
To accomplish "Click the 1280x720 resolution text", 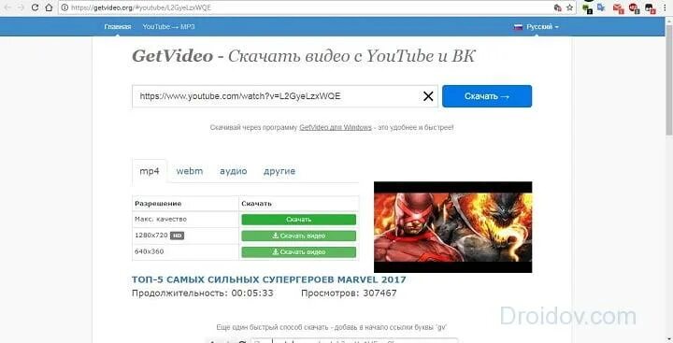I will [x=151, y=236].
